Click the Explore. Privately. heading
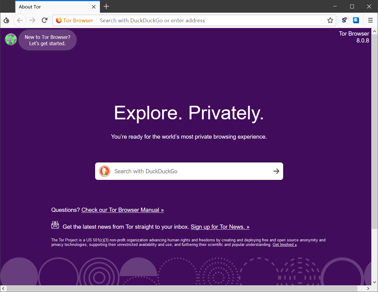378x292 pixels. point(189,113)
